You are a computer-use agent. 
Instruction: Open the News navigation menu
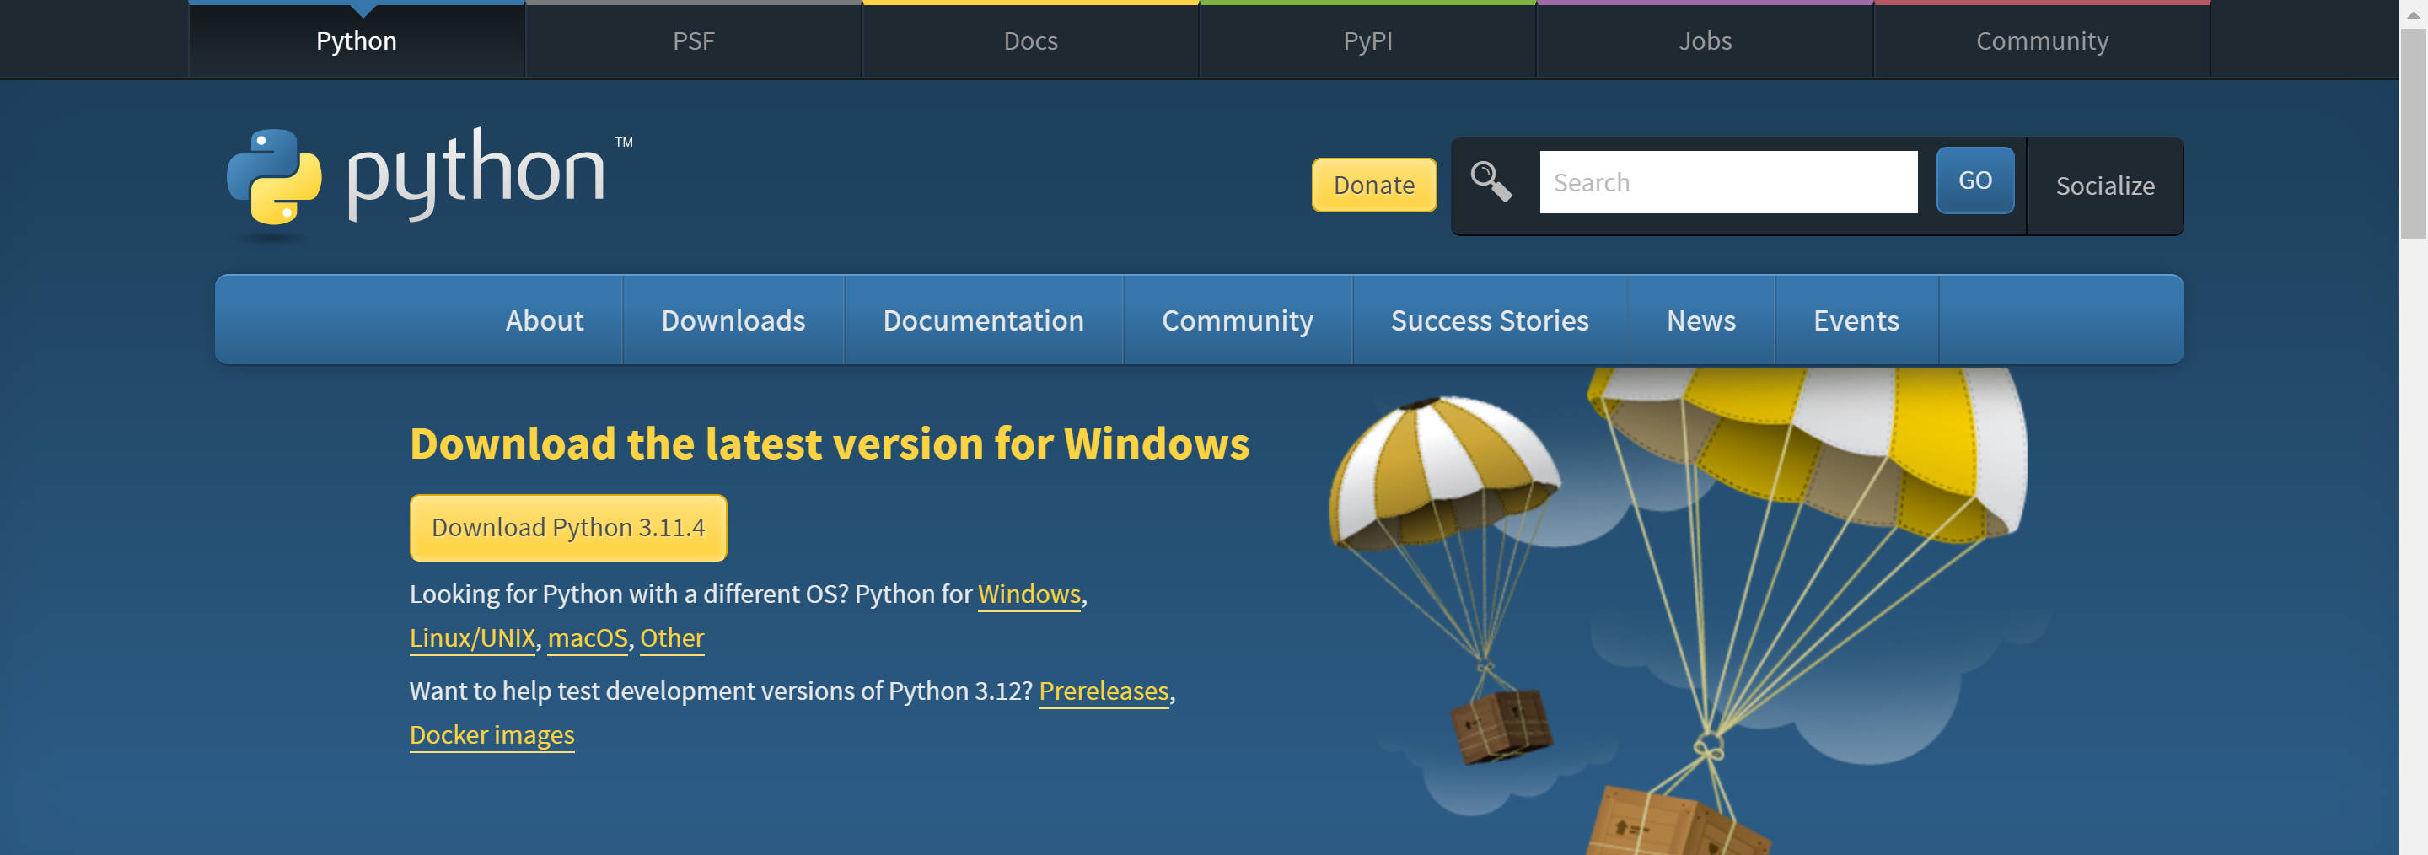[x=1700, y=320]
